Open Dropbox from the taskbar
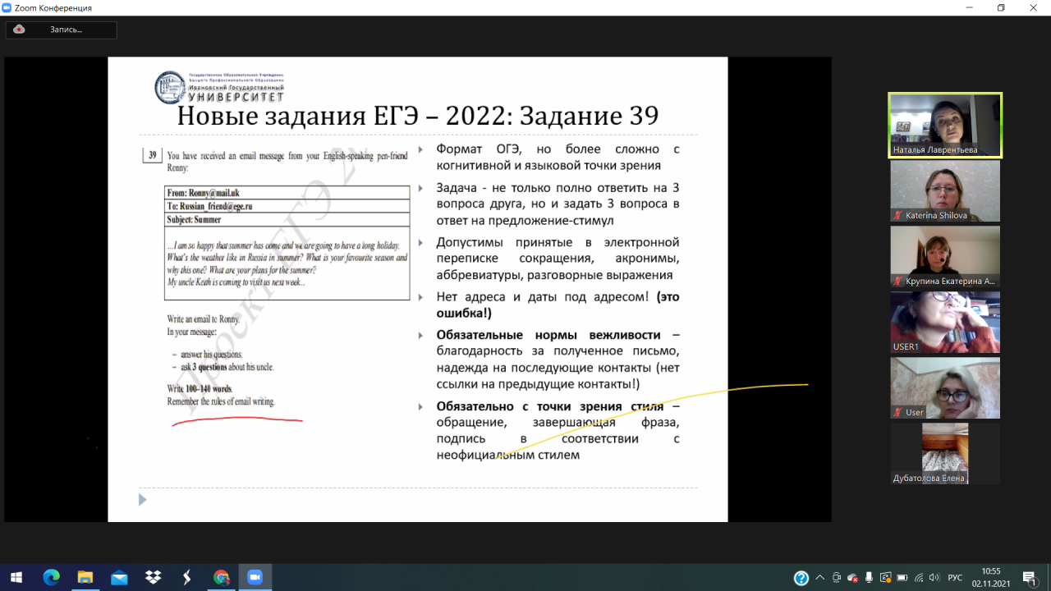1051x591 pixels. (153, 578)
